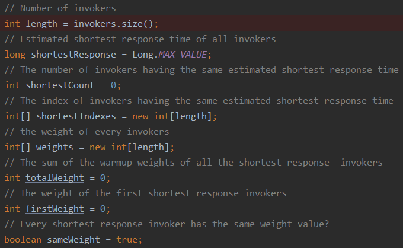Viewport: 403px width, 248px height.
Task: Click the totalWeight variable
Action: point(55,178)
